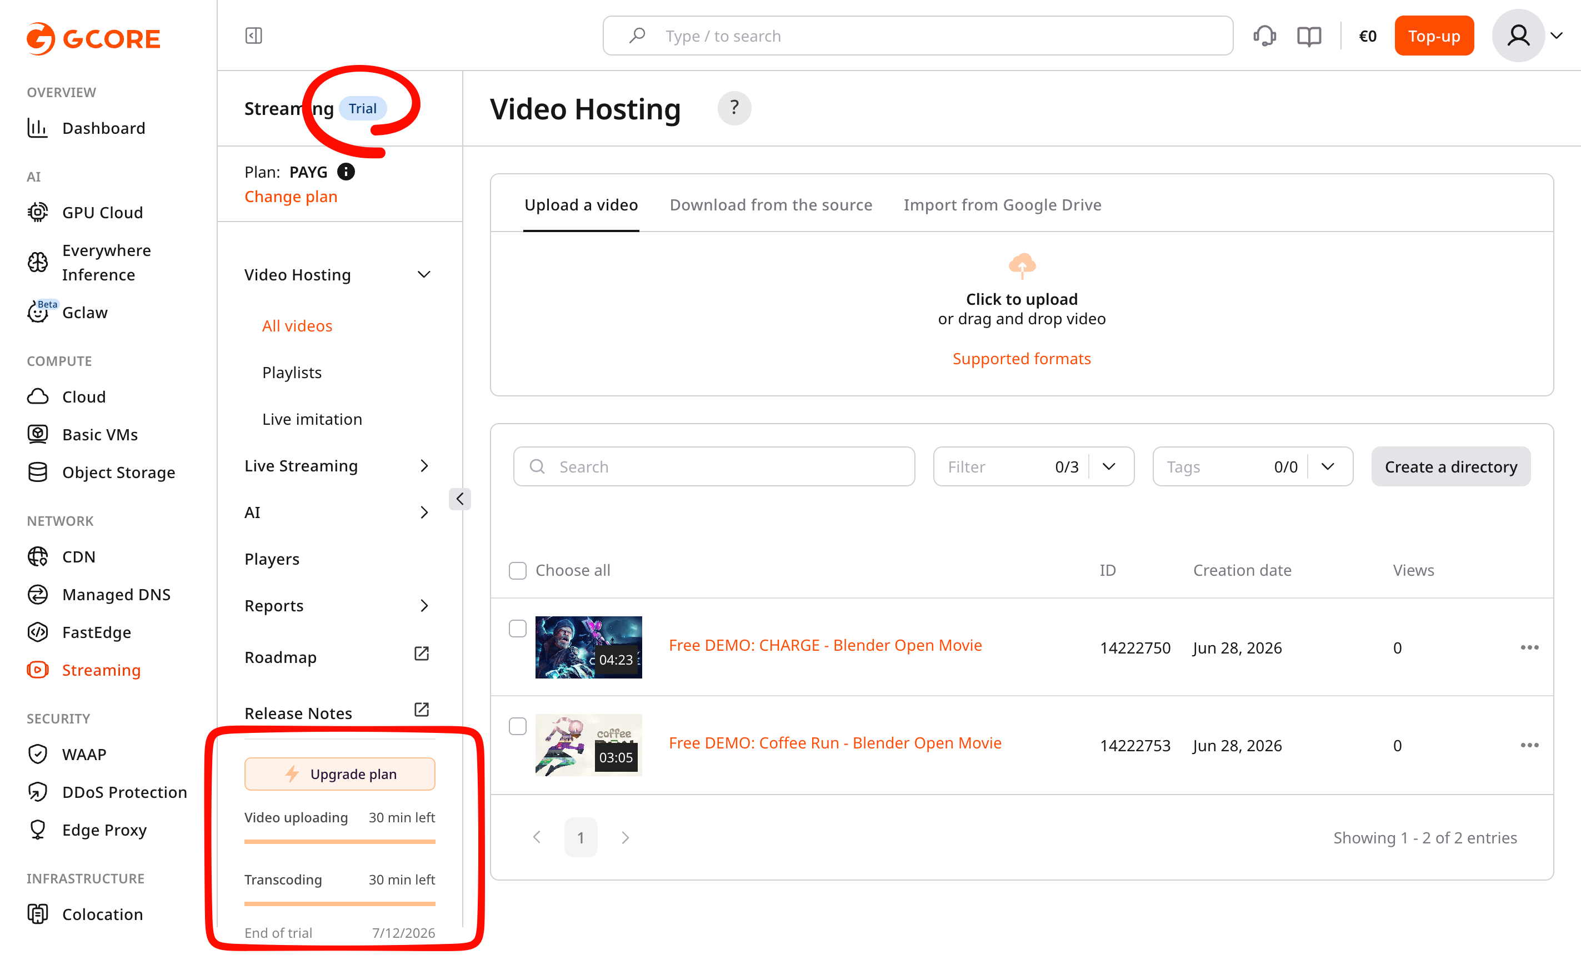Image resolution: width=1581 pixels, height=960 pixels.
Task: Go to next page arrow in pagination
Action: point(625,838)
